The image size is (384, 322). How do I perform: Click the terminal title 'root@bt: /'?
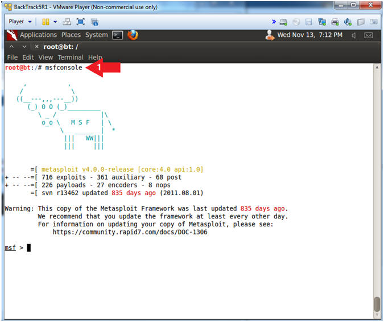[x=61, y=47]
